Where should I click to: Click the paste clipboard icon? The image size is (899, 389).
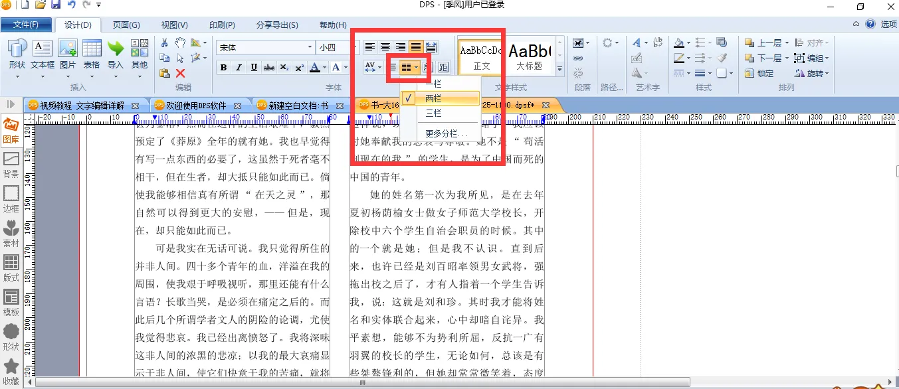(x=165, y=73)
